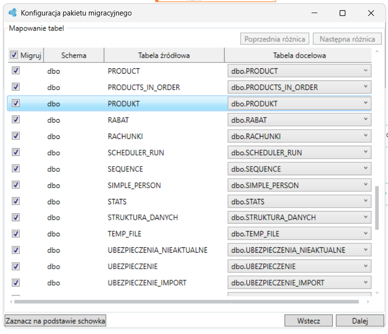Viewport: 388px width, 334px height.
Task: Expand the dbo.UBEZPIECZENIE_IMPORT target dropdown
Action: tap(299, 283)
